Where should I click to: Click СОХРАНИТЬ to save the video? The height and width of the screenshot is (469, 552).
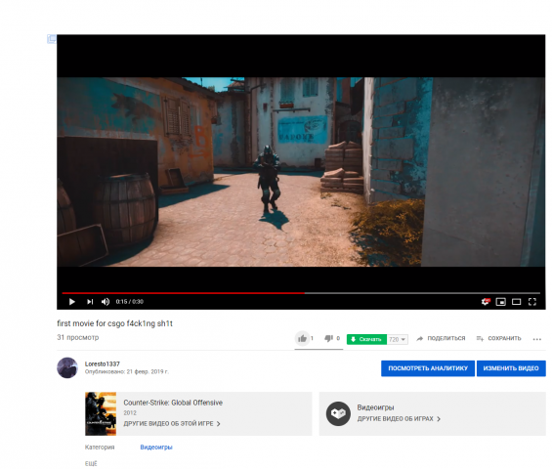504,338
